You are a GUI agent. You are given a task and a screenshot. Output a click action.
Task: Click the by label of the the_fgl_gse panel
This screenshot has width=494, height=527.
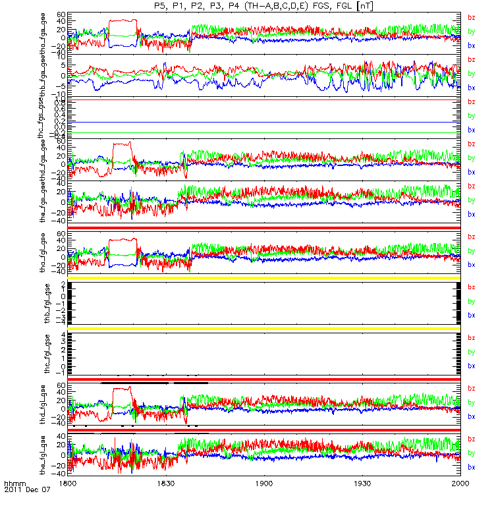(x=471, y=454)
